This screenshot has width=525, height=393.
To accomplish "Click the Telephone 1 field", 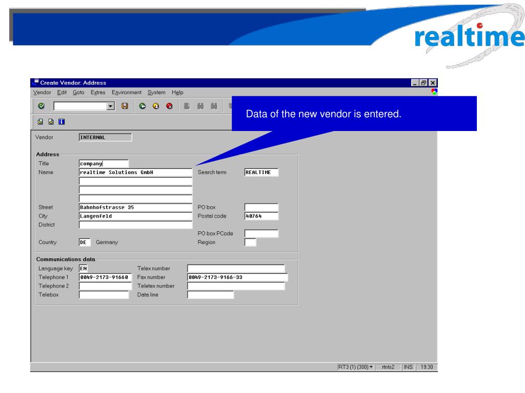I will point(105,277).
